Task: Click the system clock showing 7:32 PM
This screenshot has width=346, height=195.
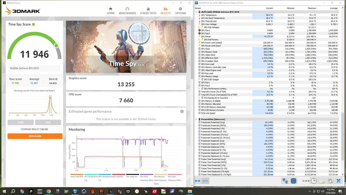Action: (x=330, y=191)
